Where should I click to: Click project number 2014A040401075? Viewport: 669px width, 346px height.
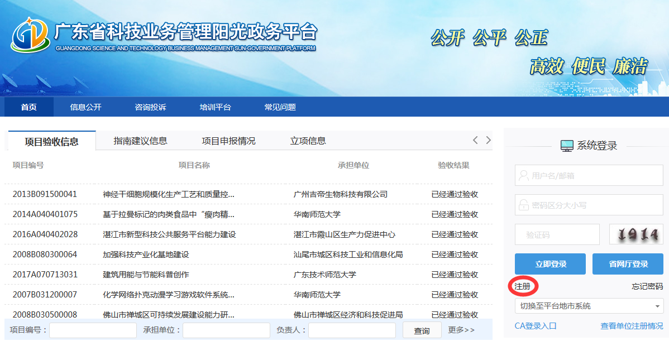45,214
